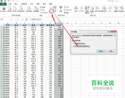Switch to the 审阅 (Review) tab
Screen dimensions: 125x98
tap(44, 4)
